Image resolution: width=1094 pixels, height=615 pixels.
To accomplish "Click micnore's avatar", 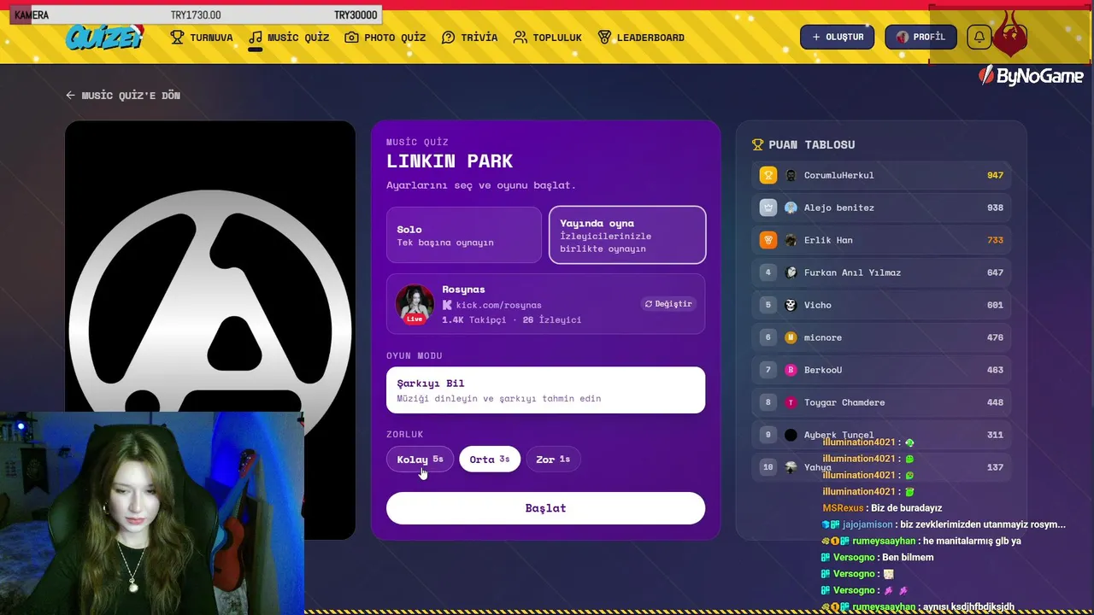I will coord(791,337).
